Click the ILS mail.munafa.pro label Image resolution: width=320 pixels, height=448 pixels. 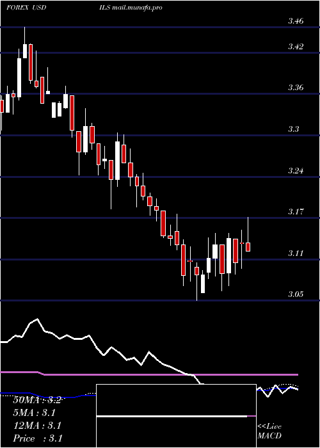tap(129, 8)
